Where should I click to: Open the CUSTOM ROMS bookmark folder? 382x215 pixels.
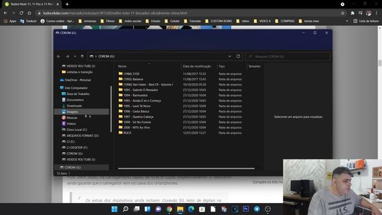[x=218, y=21]
